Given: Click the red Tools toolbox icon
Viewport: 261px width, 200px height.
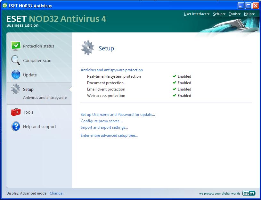Looking at the screenshot, I should click(x=16, y=112).
